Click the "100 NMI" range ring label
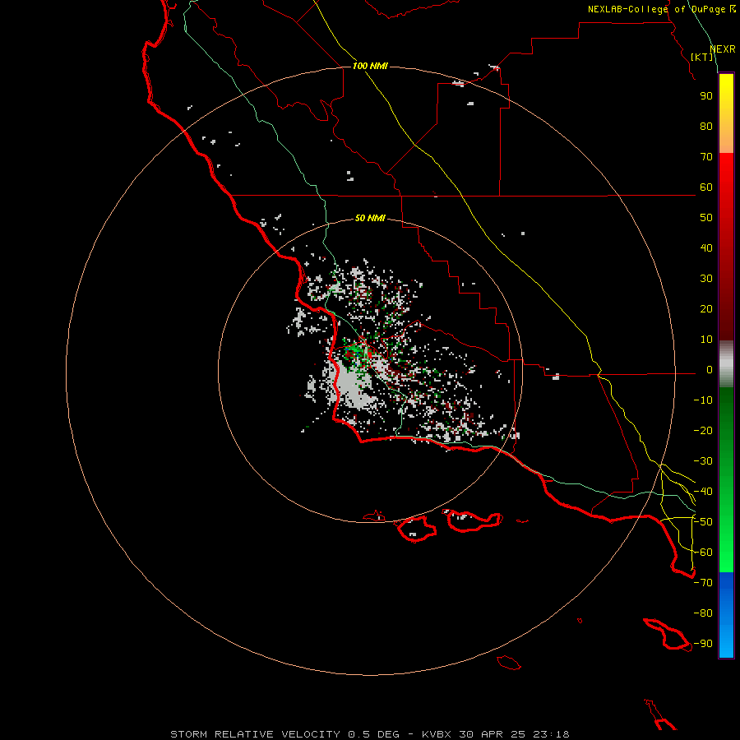 point(370,66)
